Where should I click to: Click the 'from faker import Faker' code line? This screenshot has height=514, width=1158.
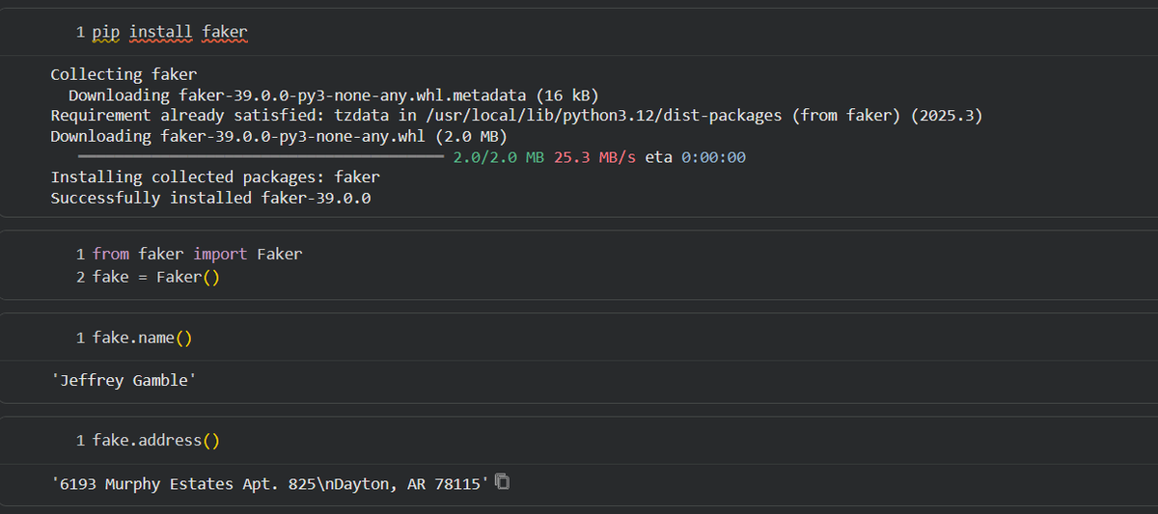pyautogui.click(x=197, y=255)
